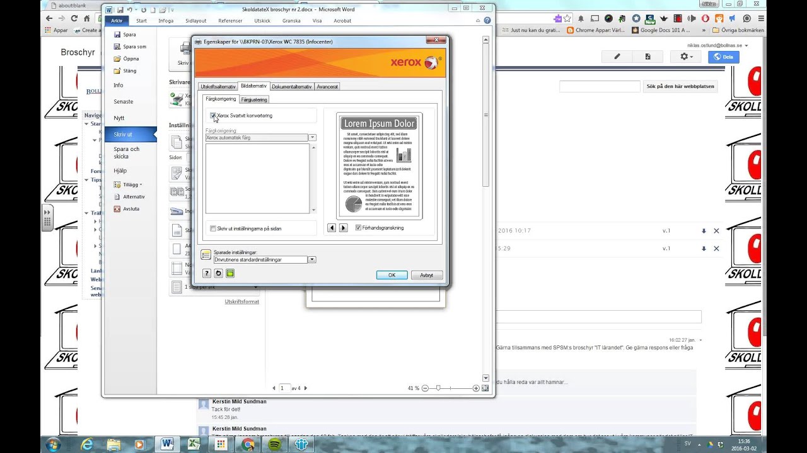Image resolution: width=807 pixels, height=453 pixels.
Task: Switch to Dokumentalternativ tab
Action: (x=291, y=86)
